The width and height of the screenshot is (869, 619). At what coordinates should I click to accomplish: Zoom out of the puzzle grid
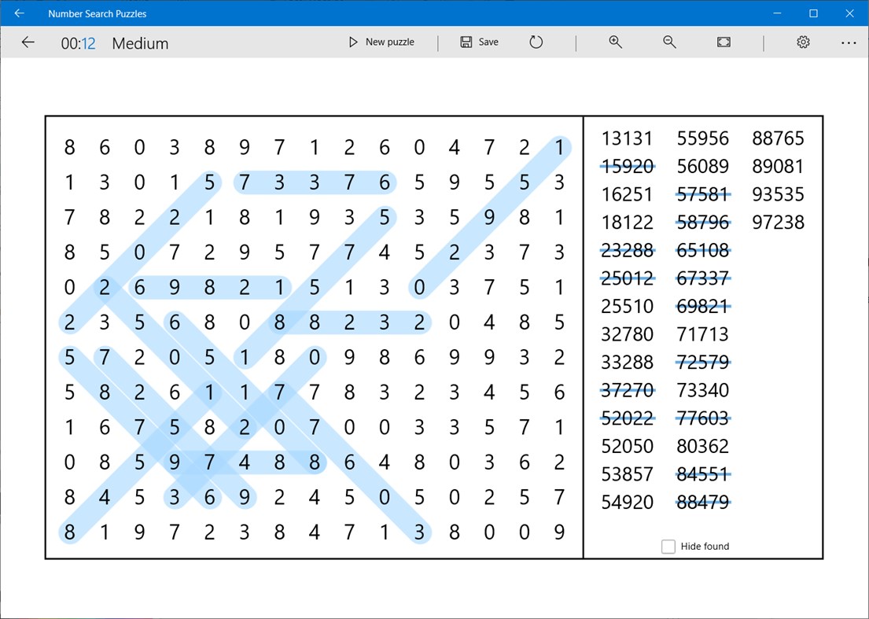[669, 42]
